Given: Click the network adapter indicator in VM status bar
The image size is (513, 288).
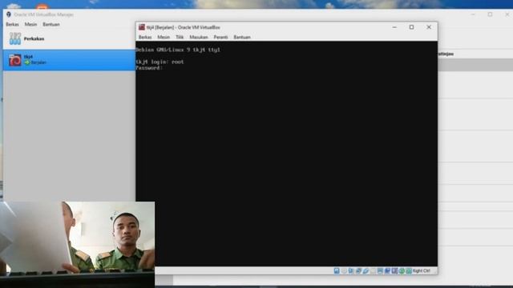Looking at the screenshot, I should pyautogui.click(x=358, y=270).
